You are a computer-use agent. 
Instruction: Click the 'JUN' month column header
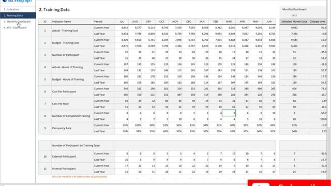tap(269, 22)
